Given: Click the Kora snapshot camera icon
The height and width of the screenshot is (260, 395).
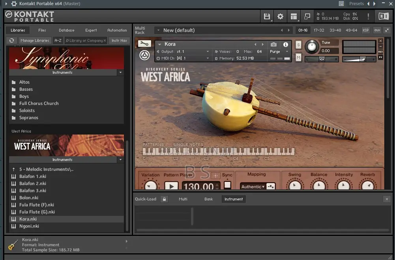Looking at the screenshot, I should click(x=273, y=45).
